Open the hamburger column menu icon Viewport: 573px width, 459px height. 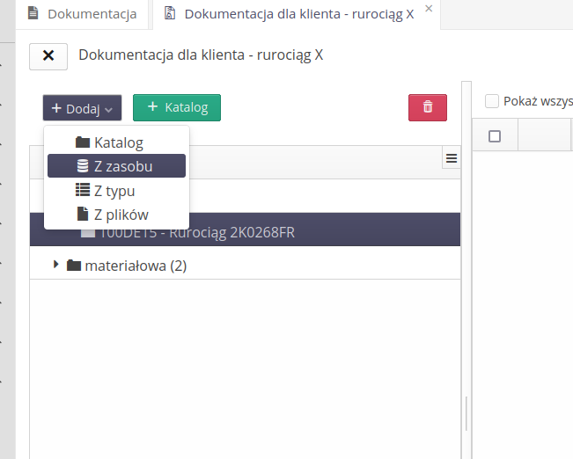(452, 158)
